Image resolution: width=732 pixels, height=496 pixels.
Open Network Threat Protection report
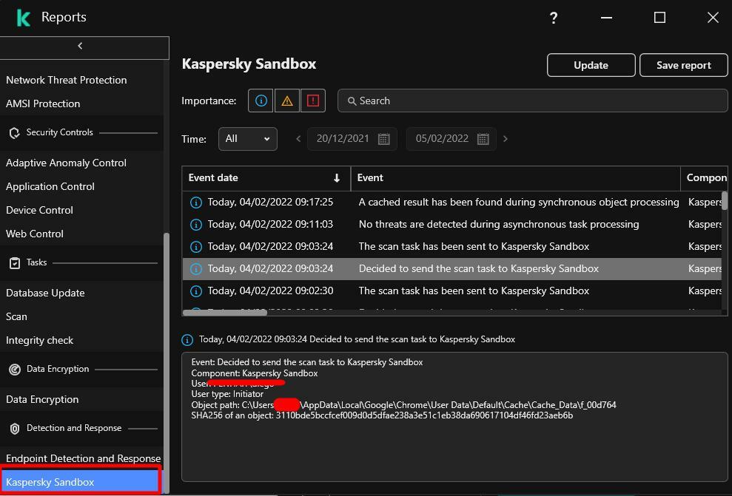(67, 80)
